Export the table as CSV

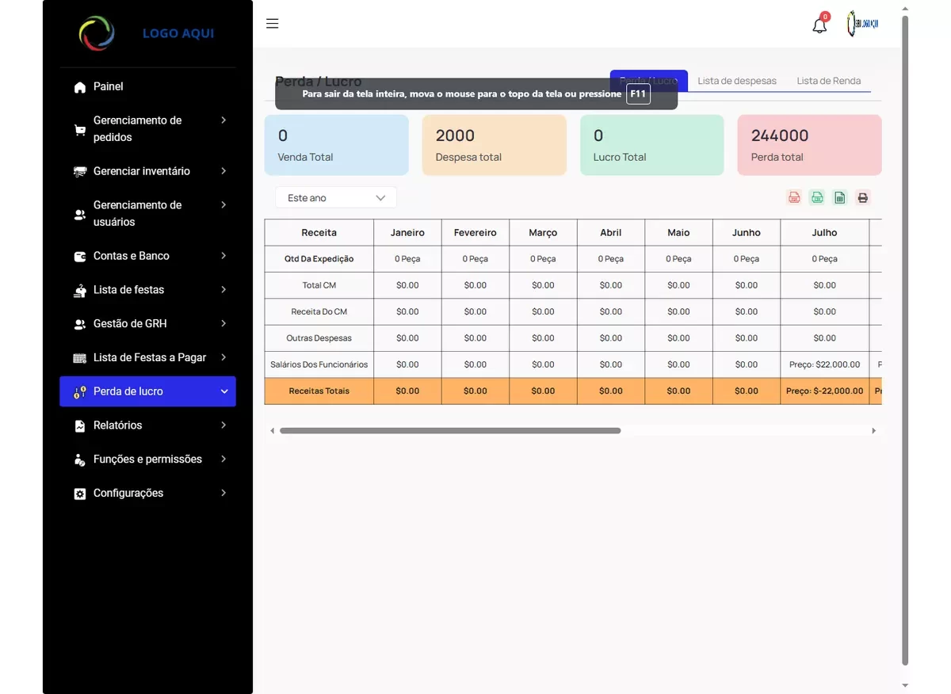(x=817, y=198)
